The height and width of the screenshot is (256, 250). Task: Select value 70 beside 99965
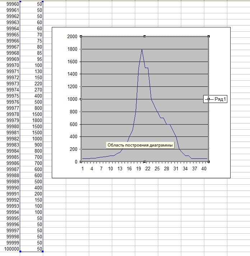point(31,35)
